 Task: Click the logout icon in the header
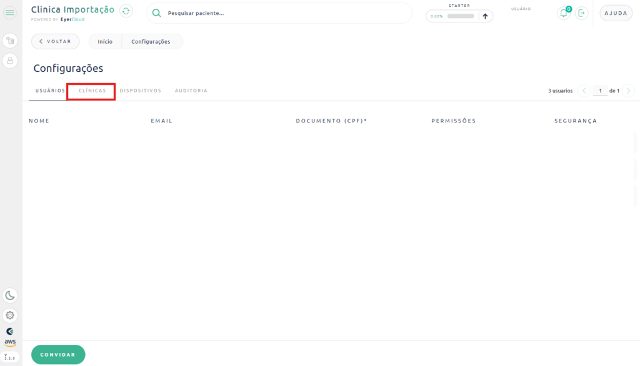tap(582, 13)
